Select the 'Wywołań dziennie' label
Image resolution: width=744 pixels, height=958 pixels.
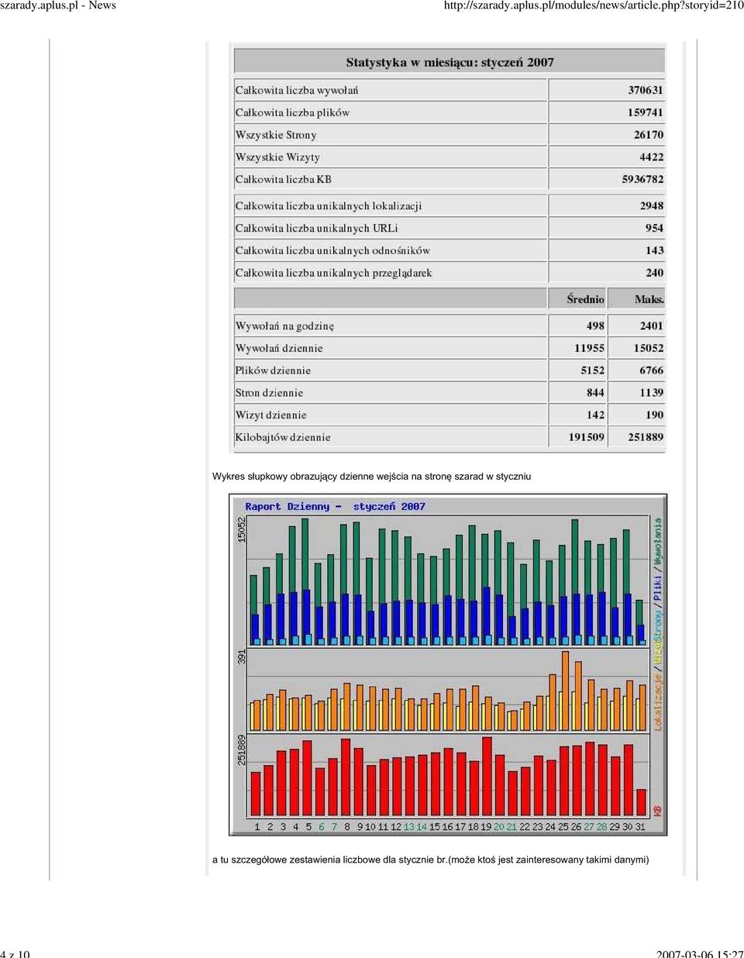tap(279, 349)
